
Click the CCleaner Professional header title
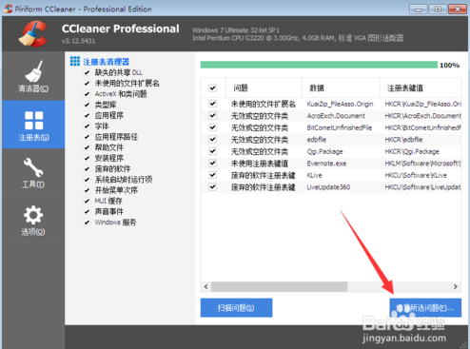121,29
